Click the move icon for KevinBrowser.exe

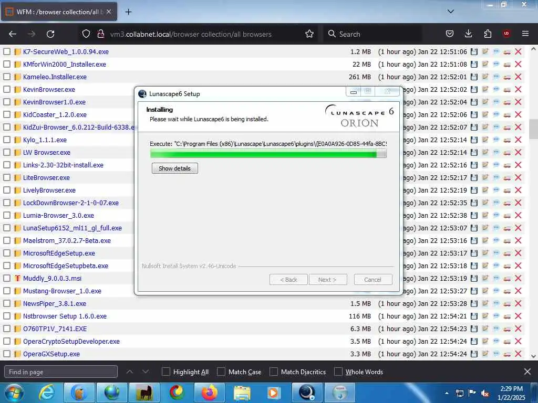tap(507, 89)
